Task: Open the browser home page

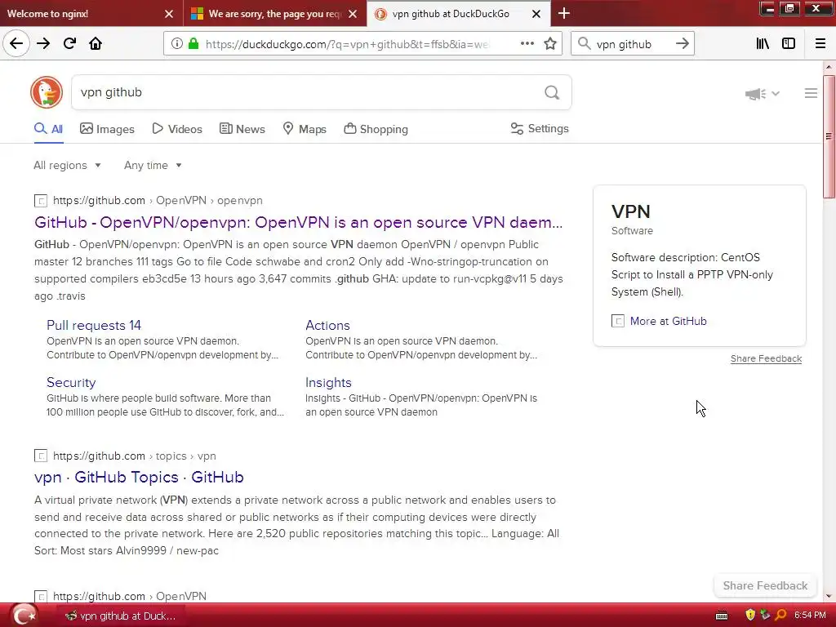Action: [96, 44]
